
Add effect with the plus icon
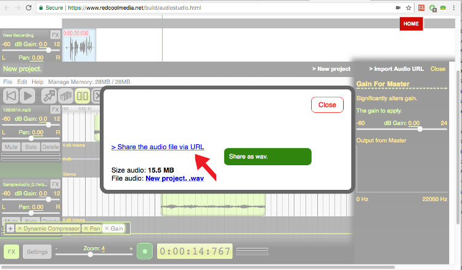[10, 229]
